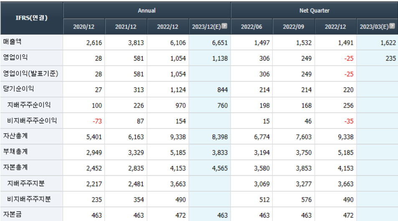Click the 168 controlling net income value

click(x=306, y=105)
